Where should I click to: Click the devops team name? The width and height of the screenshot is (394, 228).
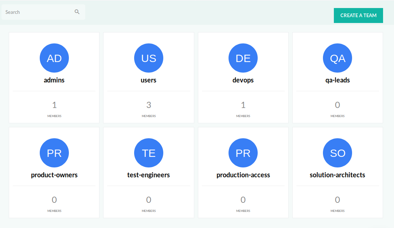[x=243, y=80]
